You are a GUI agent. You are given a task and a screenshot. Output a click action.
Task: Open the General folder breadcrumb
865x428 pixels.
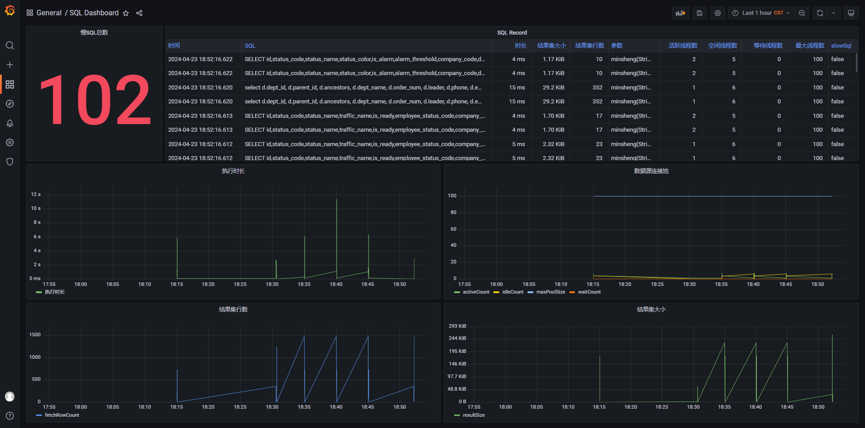[x=49, y=13]
